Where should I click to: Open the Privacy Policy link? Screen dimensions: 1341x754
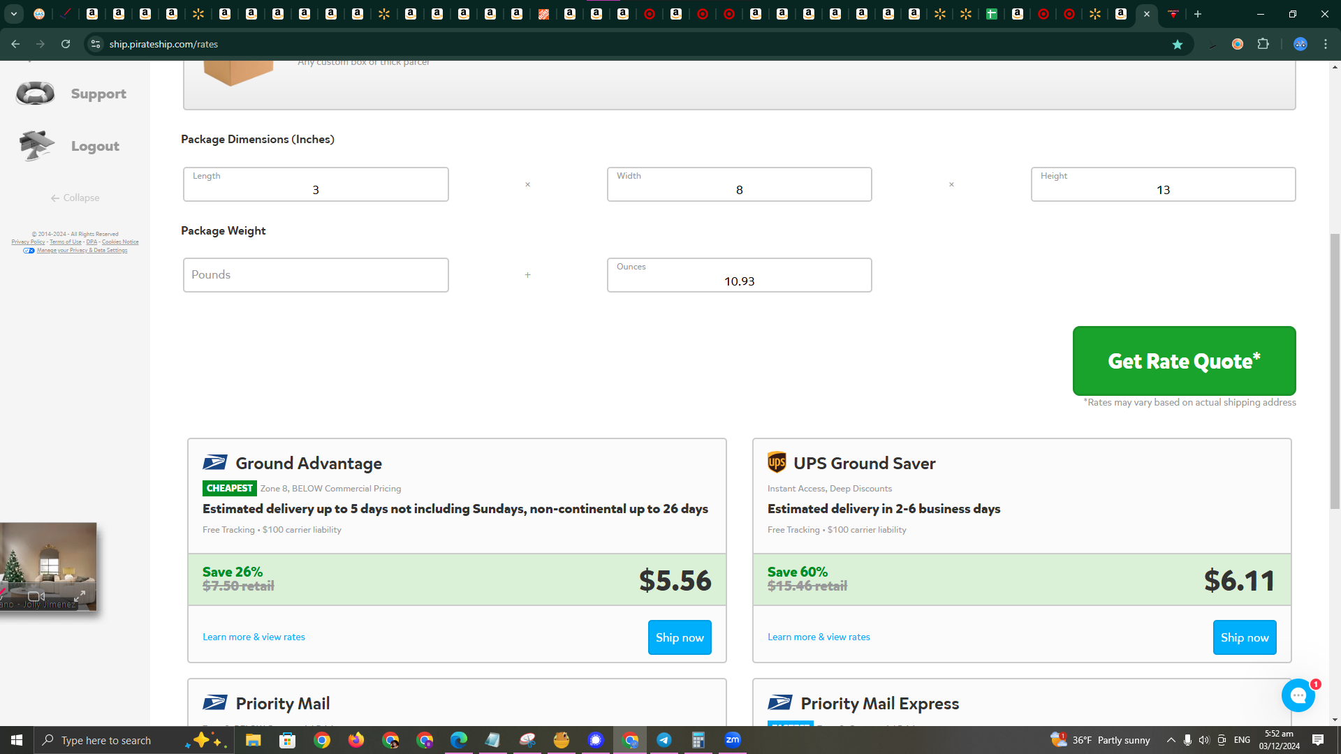(28, 242)
